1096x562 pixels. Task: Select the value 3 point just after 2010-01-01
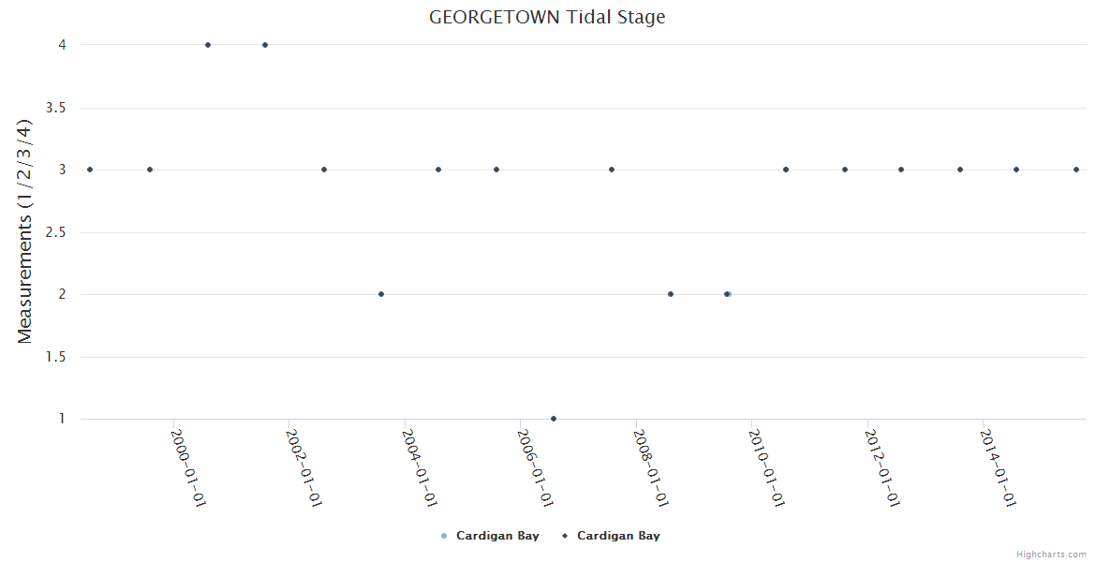(x=786, y=170)
